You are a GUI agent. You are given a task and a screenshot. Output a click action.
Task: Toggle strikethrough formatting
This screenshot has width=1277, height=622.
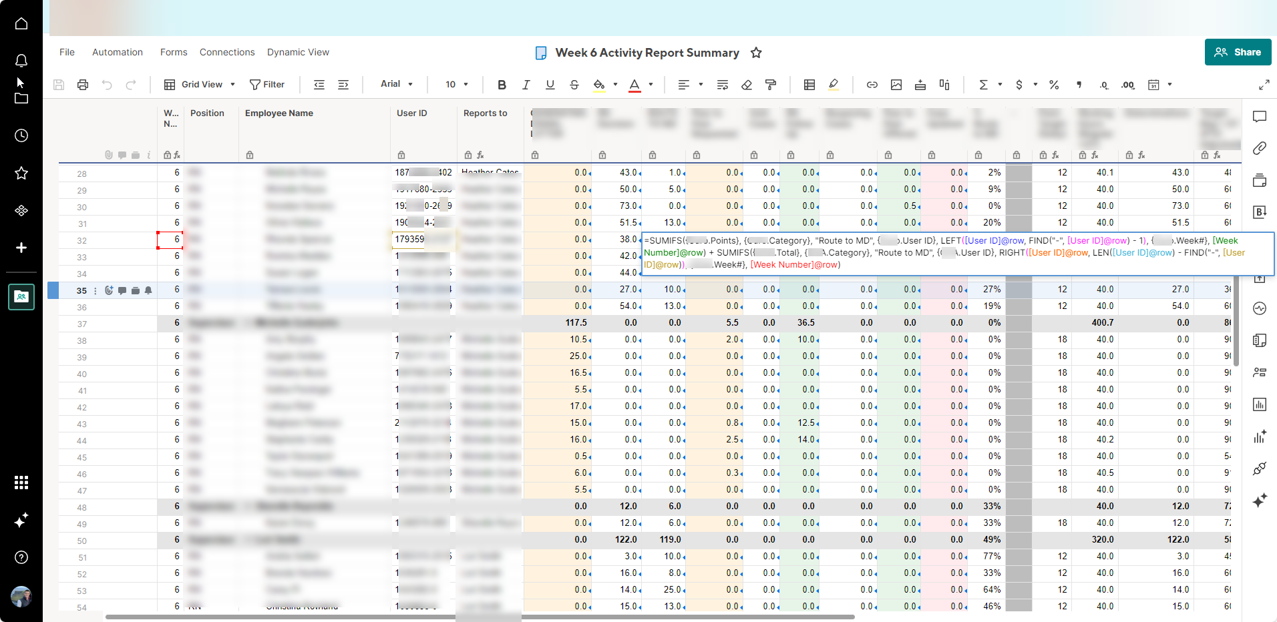point(574,85)
